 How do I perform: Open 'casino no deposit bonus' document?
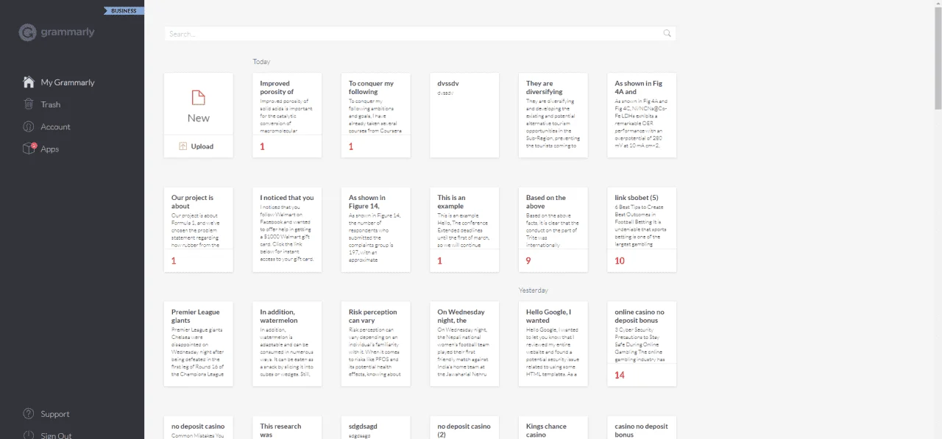(x=642, y=427)
